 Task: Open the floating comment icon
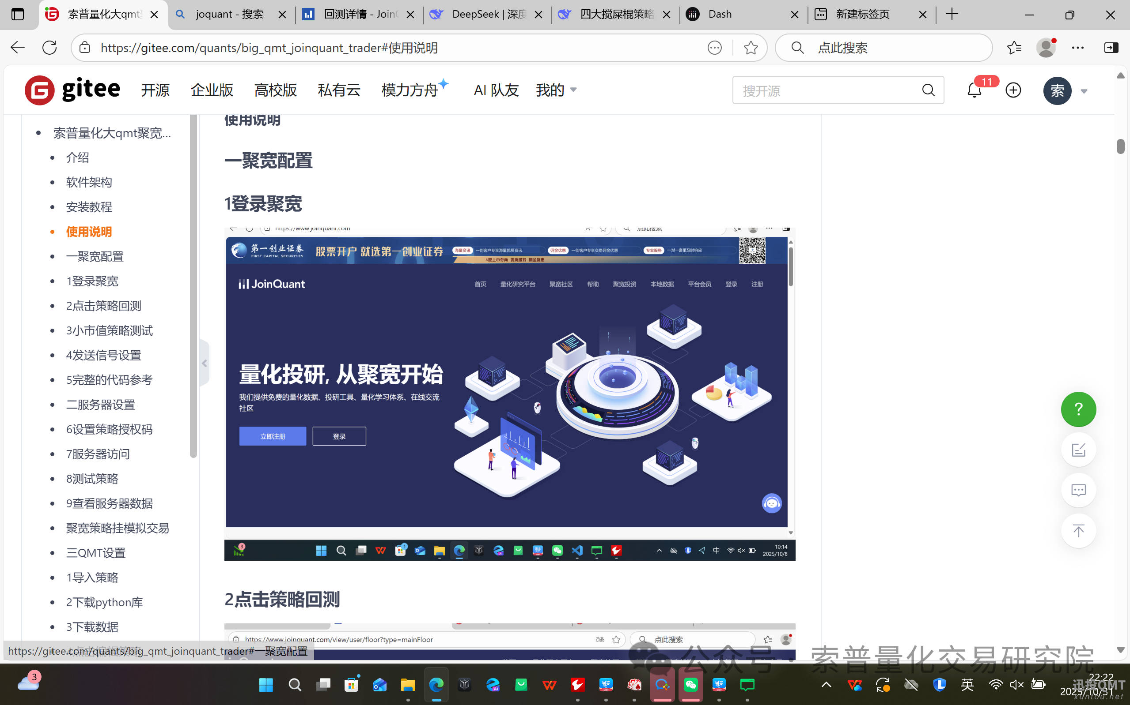point(1078,490)
